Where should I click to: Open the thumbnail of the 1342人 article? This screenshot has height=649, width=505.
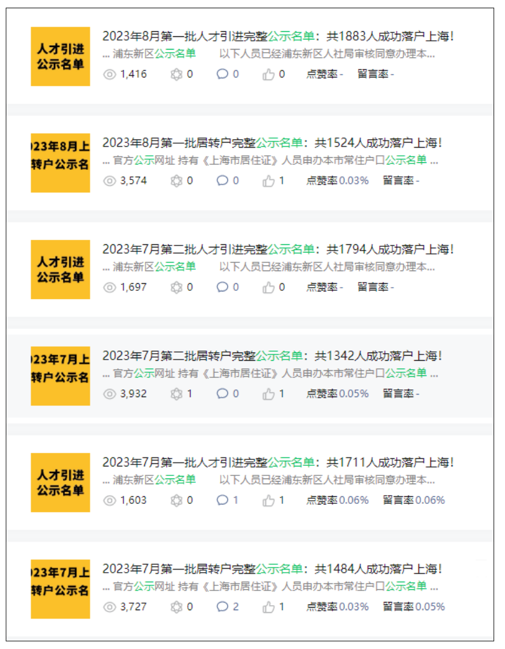pyautogui.click(x=60, y=376)
